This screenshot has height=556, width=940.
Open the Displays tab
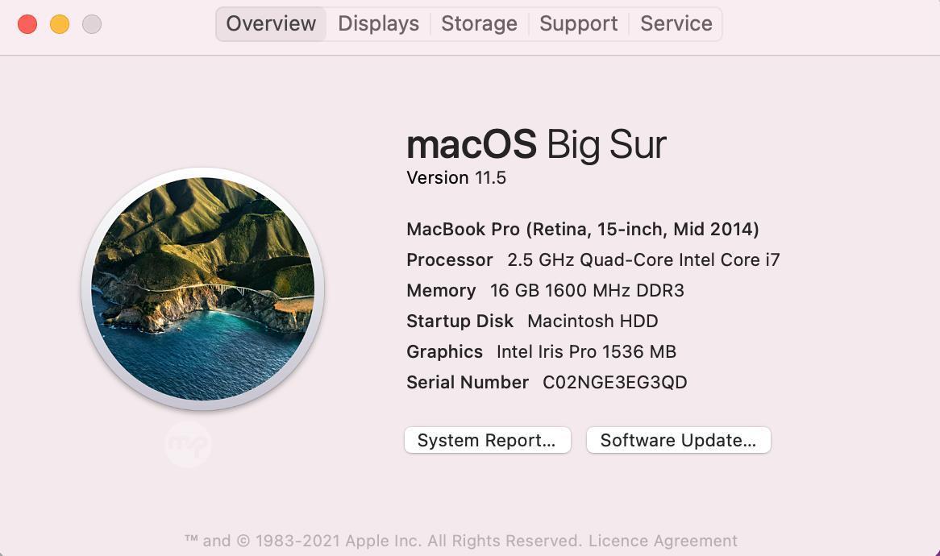pyautogui.click(x=378, y=23)
